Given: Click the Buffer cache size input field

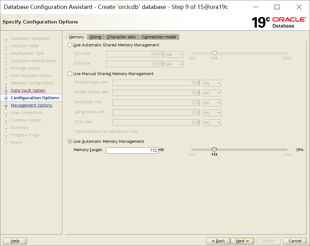Looking at the screenshot, I should point(154,93).
